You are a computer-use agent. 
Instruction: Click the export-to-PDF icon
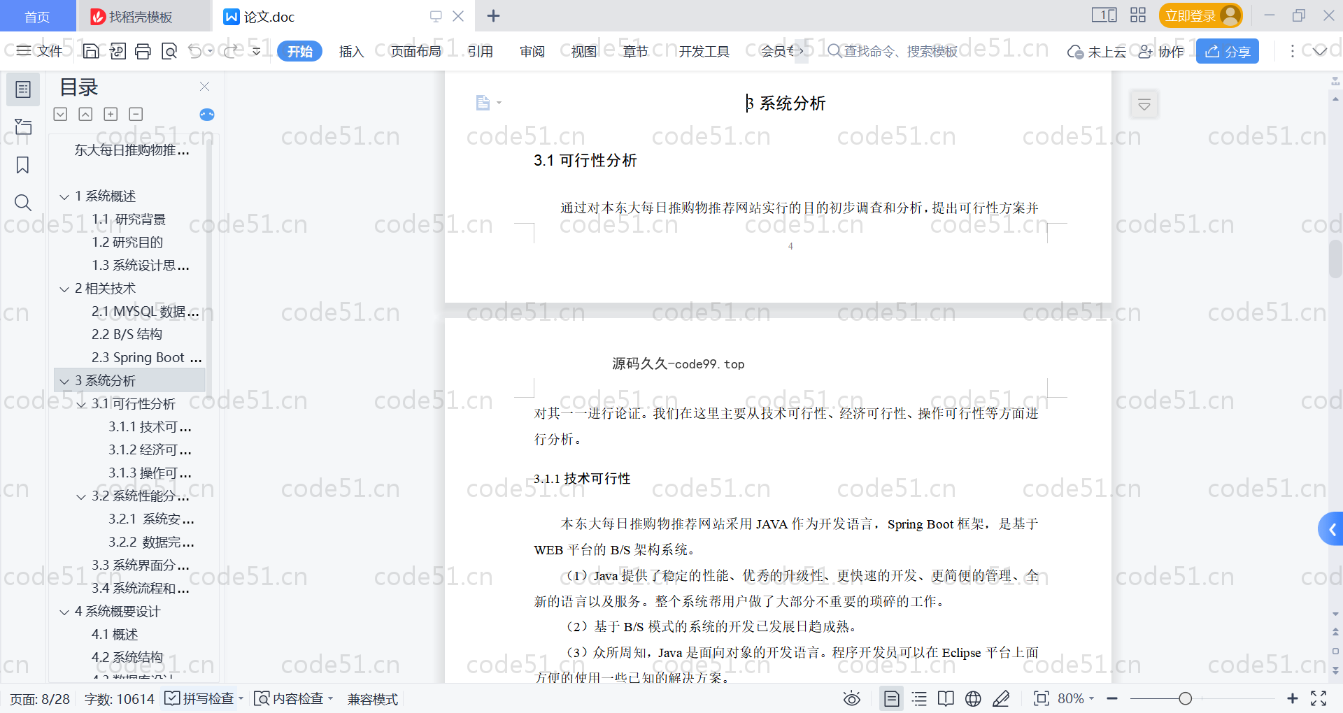click(118, 51)
